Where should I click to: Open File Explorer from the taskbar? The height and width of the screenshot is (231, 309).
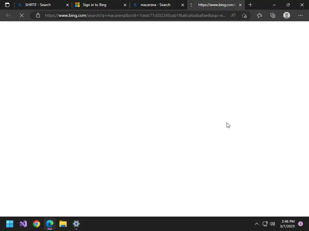click(63, 224)
